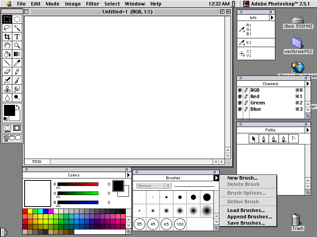This screenshot has height=237, width=317.
Task: Open the Filter menu
Action: tap(92, 4)
